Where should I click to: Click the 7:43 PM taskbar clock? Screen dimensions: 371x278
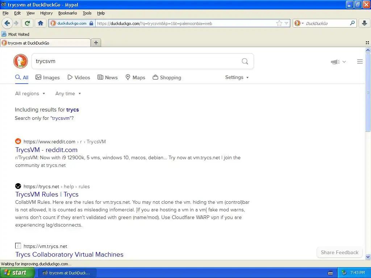[357, 273]
